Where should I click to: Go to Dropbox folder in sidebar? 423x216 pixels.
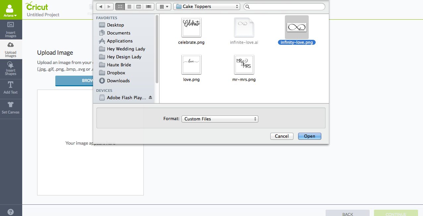tap(116, 73)
